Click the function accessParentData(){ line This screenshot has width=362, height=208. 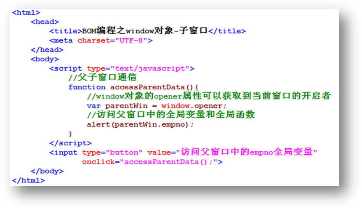pos(133,87)
